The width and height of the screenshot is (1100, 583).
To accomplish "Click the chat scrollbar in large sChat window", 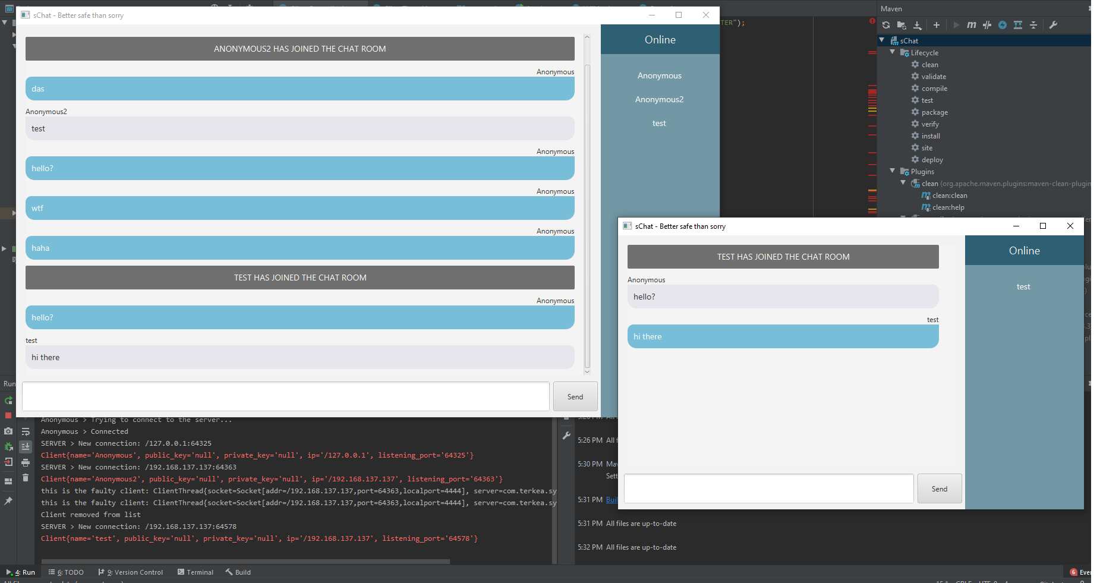I will [x=587, y=216].
